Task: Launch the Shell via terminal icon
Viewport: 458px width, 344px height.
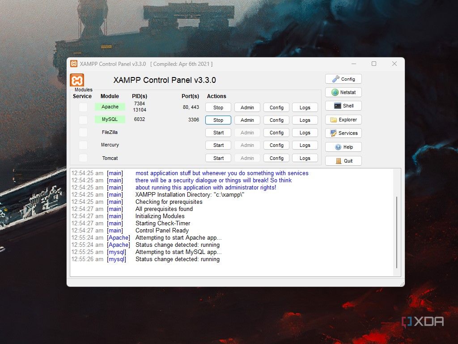Action: click(343, 106)
